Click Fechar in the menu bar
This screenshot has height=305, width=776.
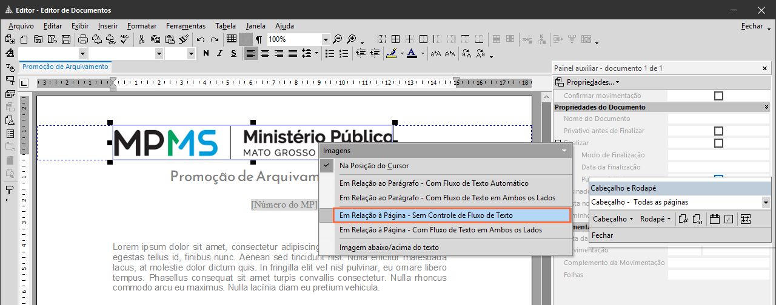coord(752,26)
